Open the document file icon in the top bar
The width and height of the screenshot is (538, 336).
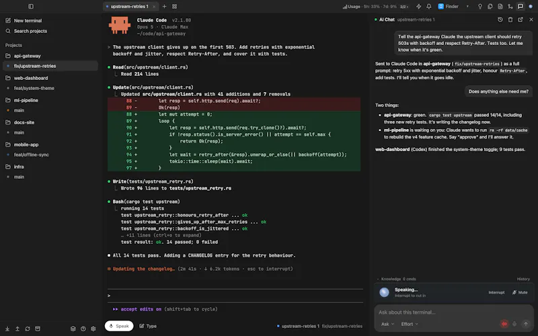coord(500,7)
